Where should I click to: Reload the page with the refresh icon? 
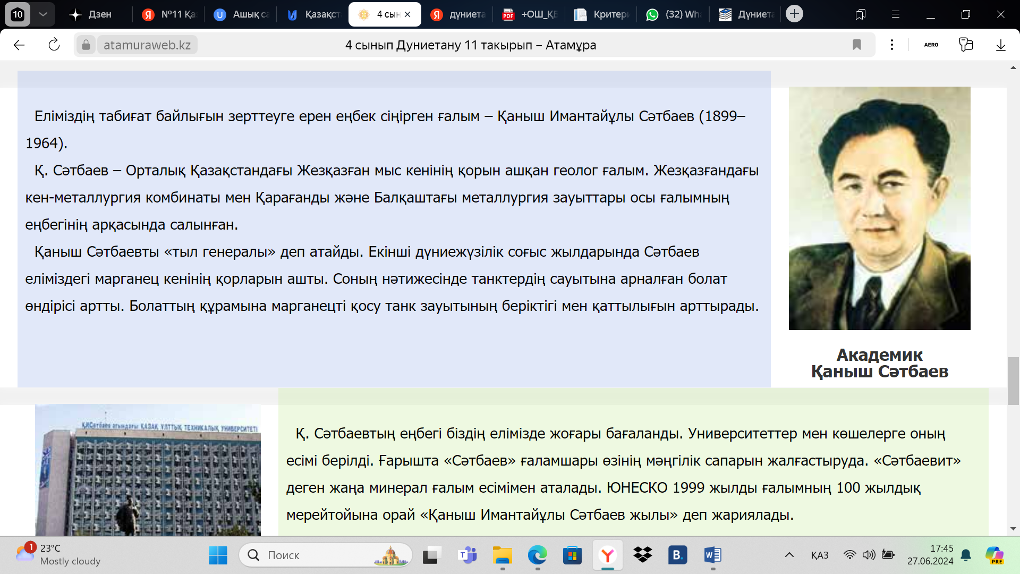click(54, 45)
